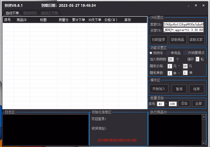Click the 质量分 column header

(x=63, y=20)
